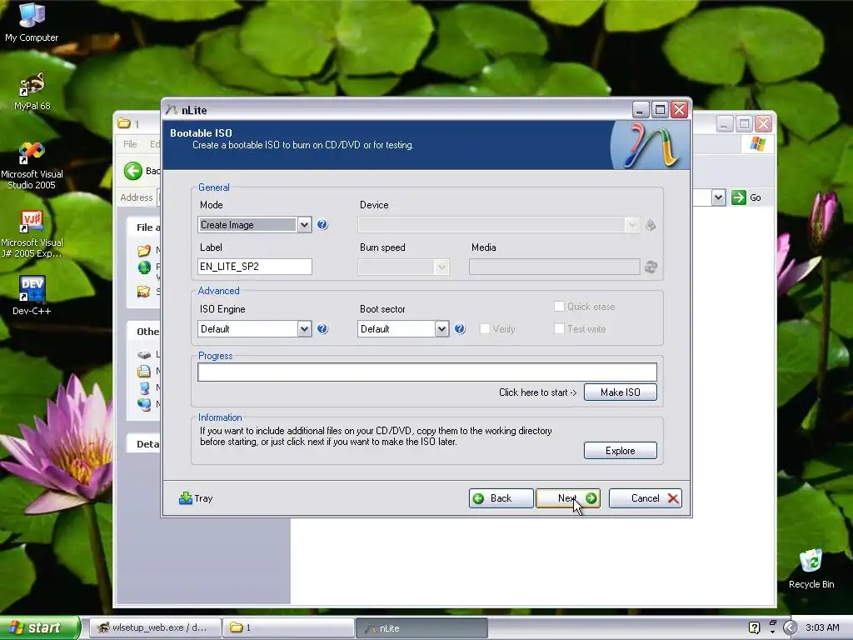
Task: Go Back to previous nLite step
Action: [501, 498]
